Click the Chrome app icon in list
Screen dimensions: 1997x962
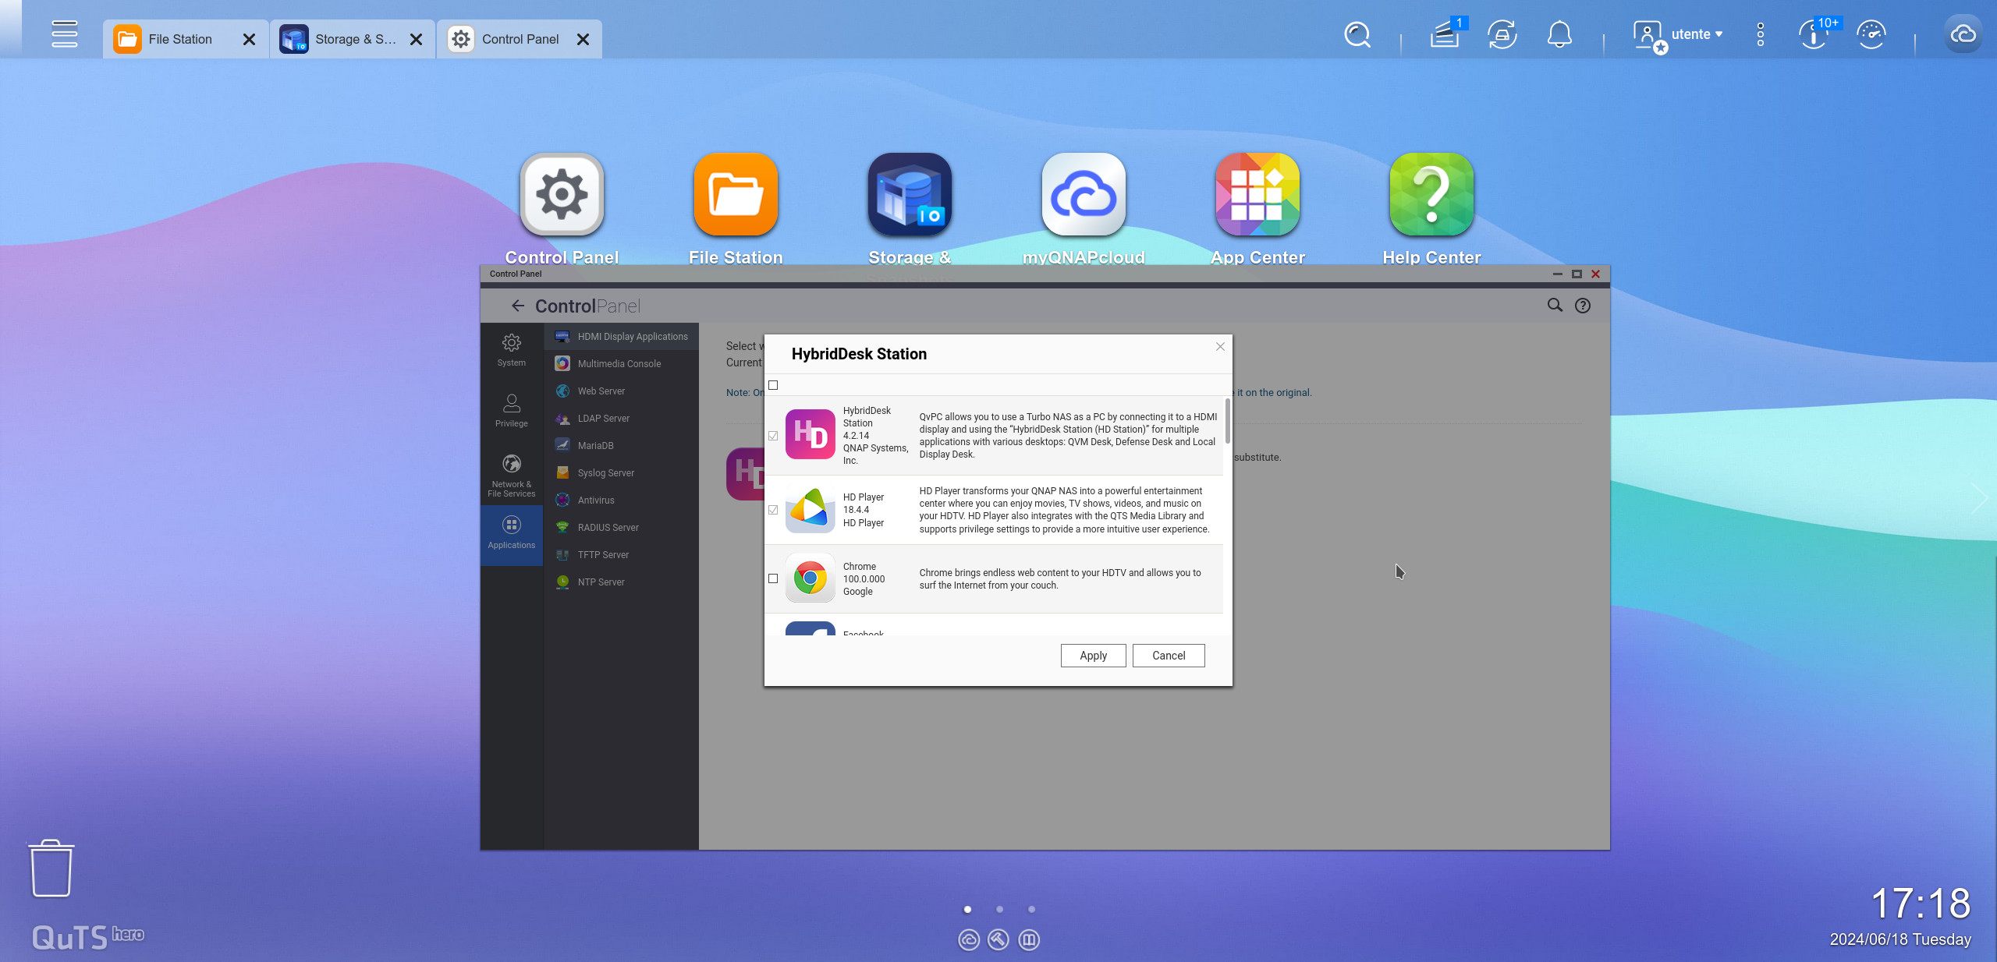coord(811,578)
